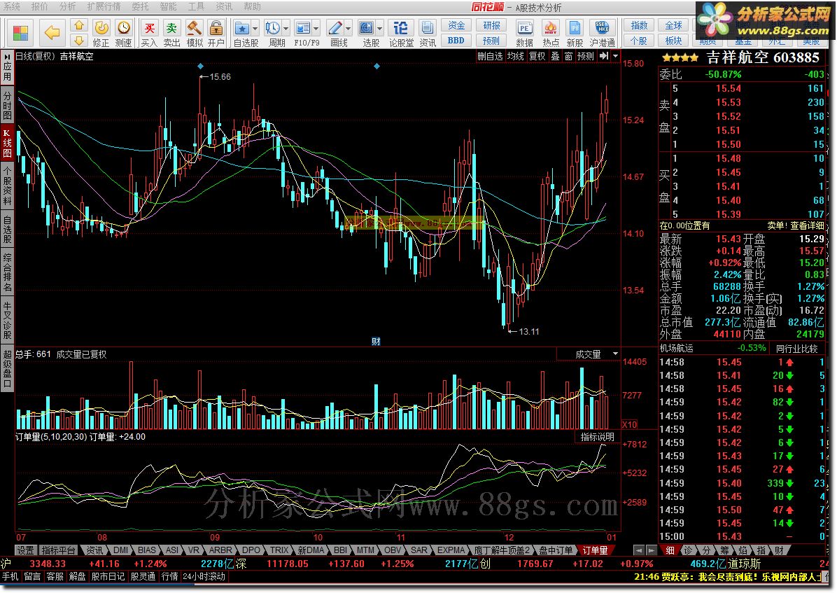Open the F10/F9 info icon

pyautogui.click(x=303, y=28)
